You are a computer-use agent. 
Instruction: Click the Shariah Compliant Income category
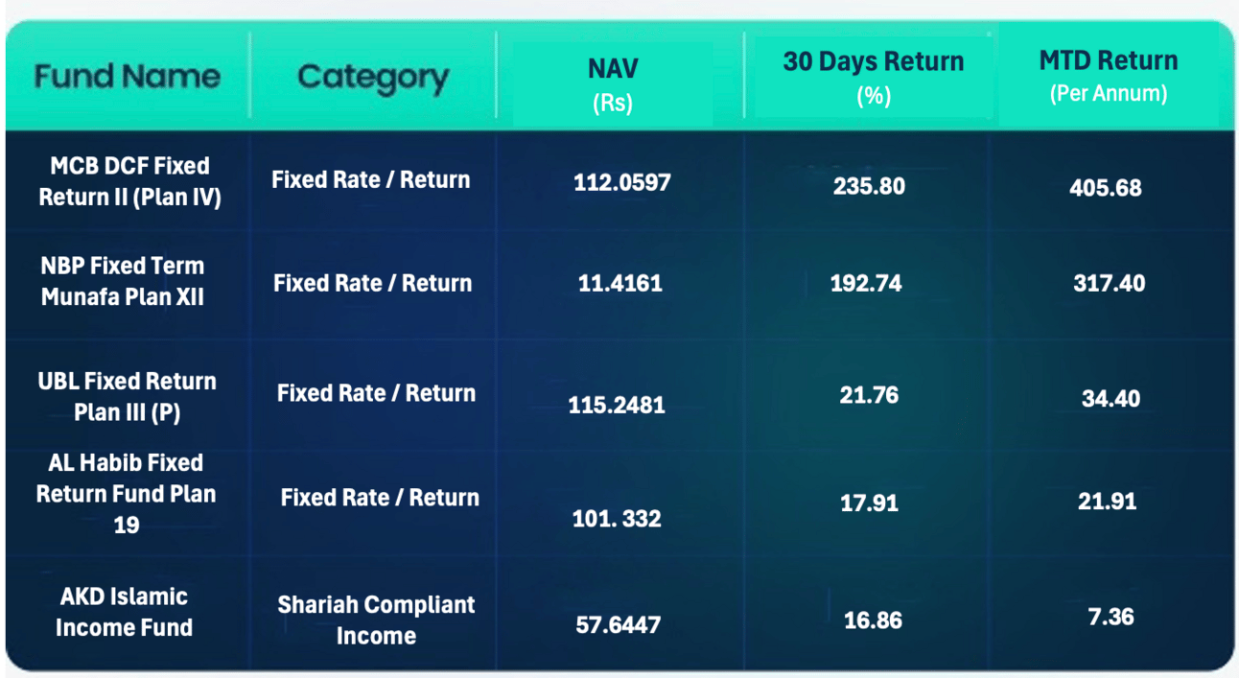(x=376, y=620)
